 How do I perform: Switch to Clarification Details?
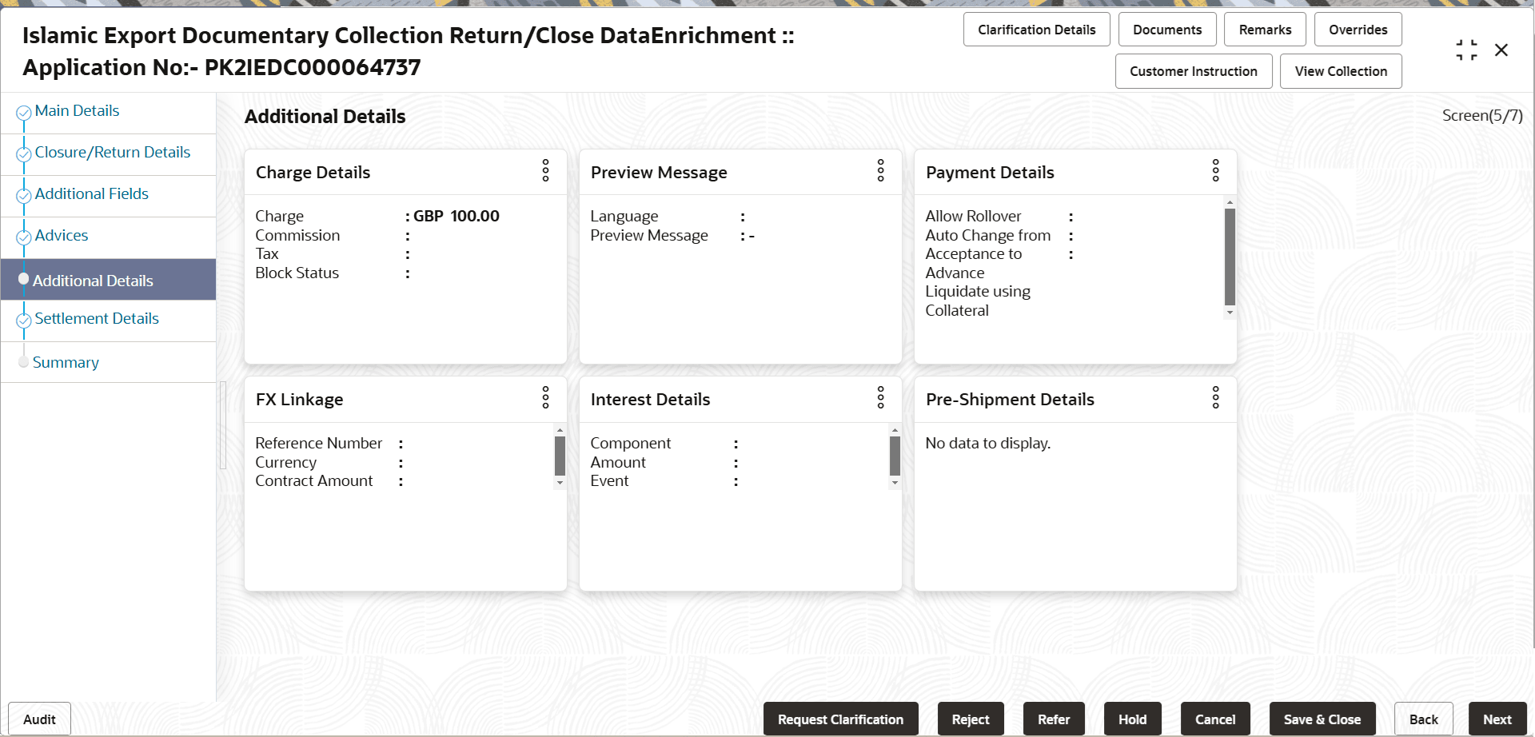pyautogui.click(x=1036, y=29)
